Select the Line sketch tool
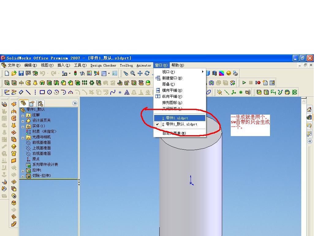The image size is (315, 236). [28, 92]
